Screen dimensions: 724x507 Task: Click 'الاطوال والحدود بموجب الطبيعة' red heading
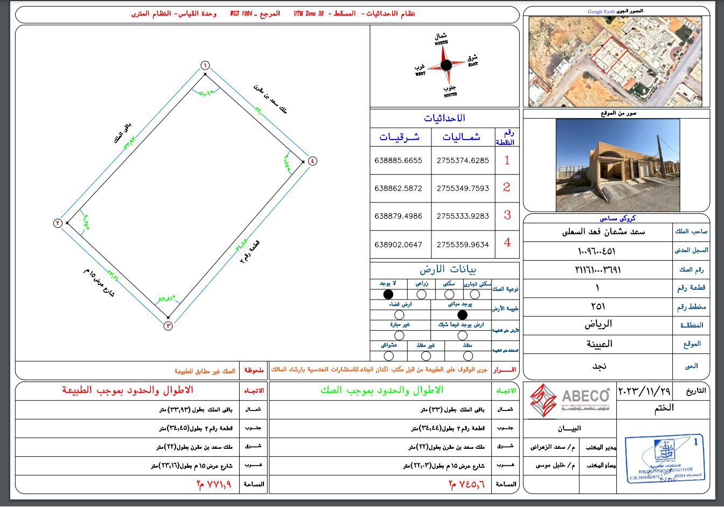click(x=127, y=390)
